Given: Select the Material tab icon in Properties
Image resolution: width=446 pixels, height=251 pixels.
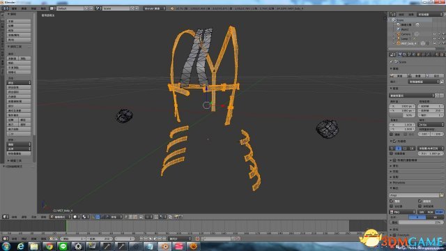Looking at the screenshot, I should [x=438, y=54].
